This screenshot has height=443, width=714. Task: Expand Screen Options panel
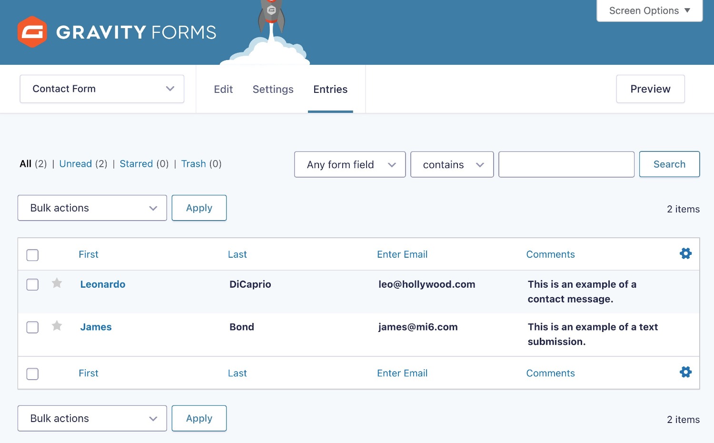(650, 10)
